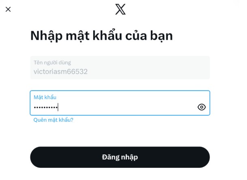Click the word "khẩu" in the heading
The width and height of the screenshot is (247, 180).
107,35
